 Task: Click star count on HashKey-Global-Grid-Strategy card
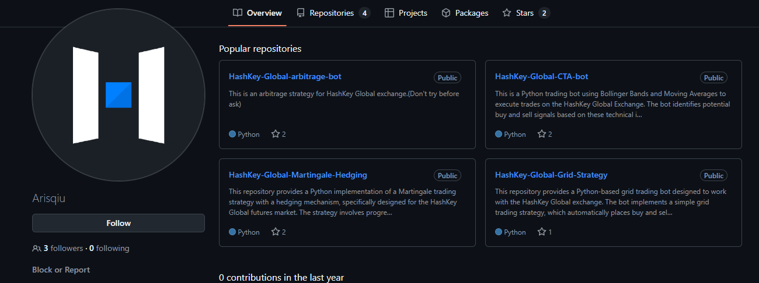545,232
